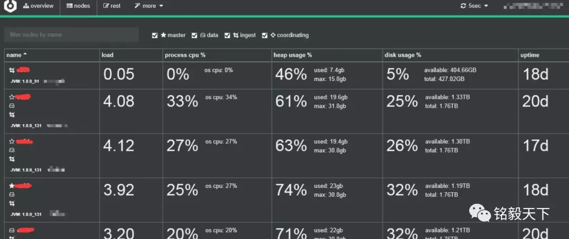Image resolution: width=569 pixels, height=239 pixels.
Task: Click the star icon beside the master filter label
Action: [163, 35]
